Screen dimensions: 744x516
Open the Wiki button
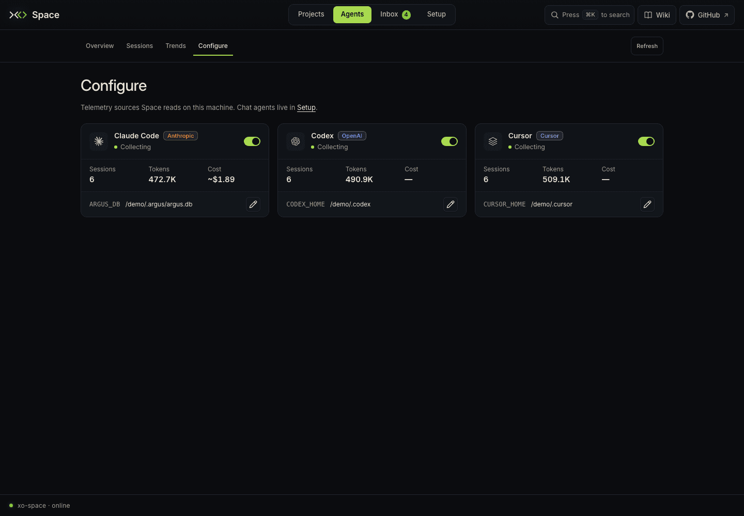(657, 15)
